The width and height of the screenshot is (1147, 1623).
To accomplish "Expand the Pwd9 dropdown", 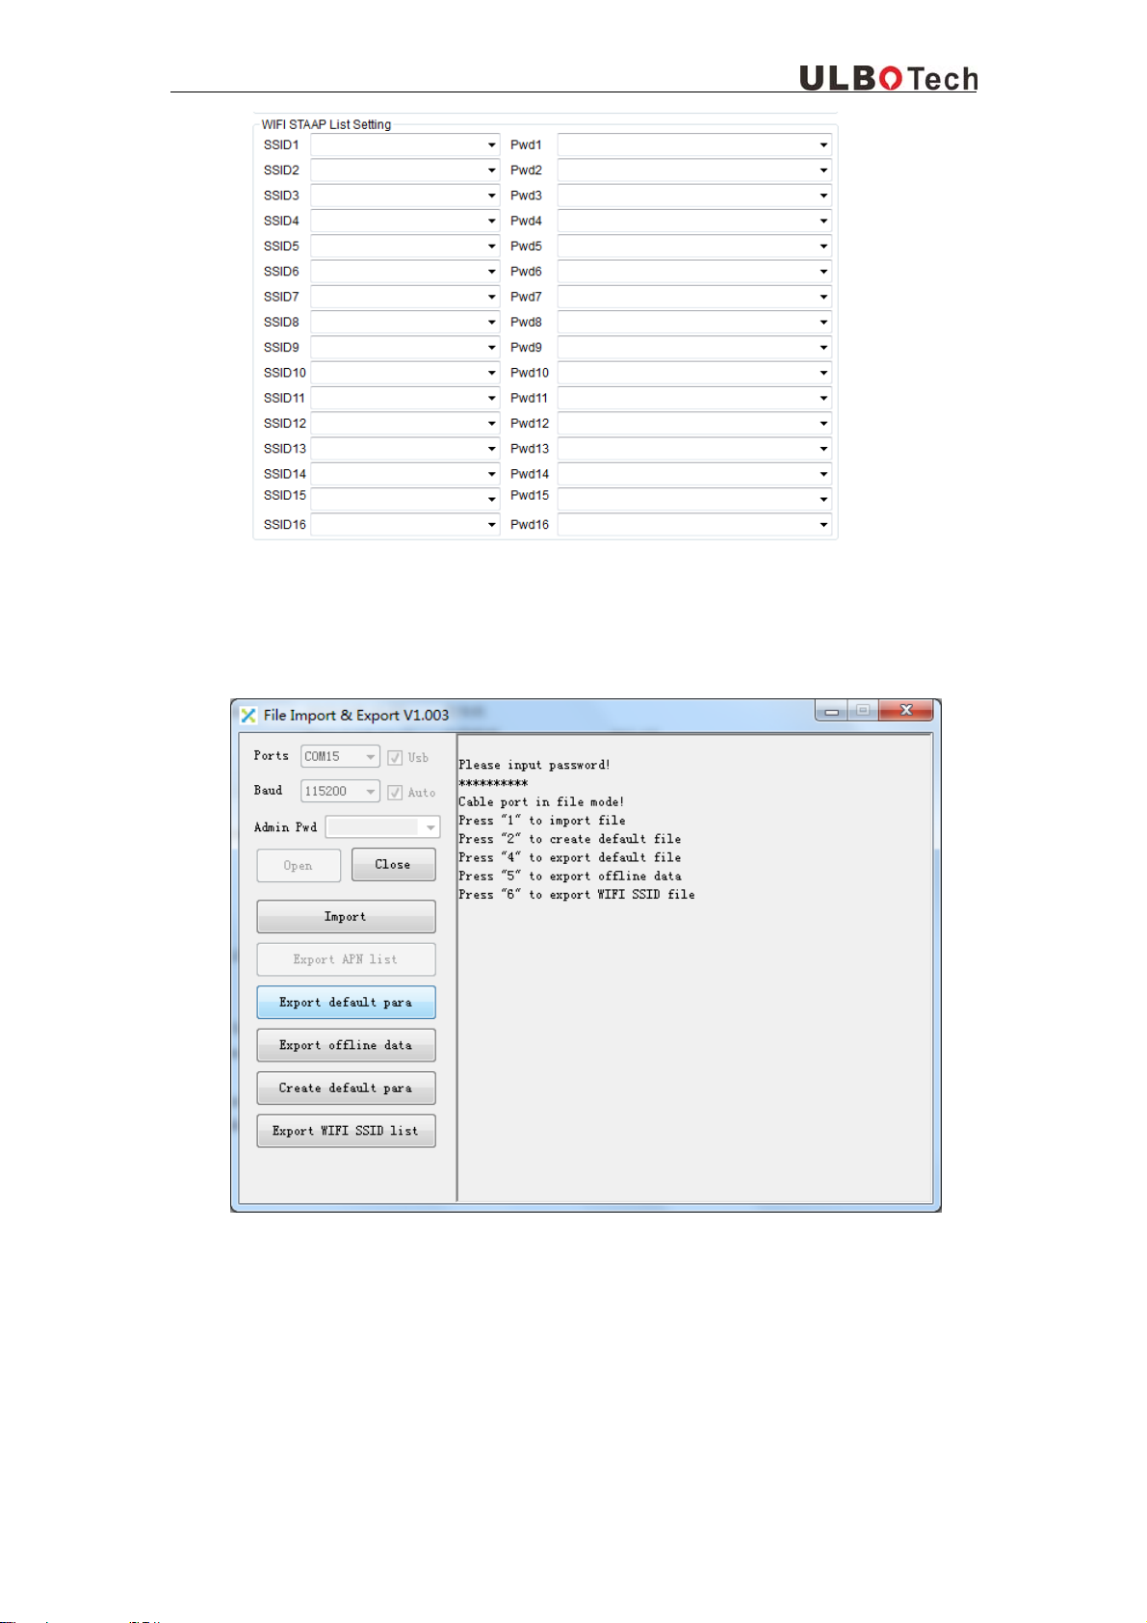I will (823, 348).
